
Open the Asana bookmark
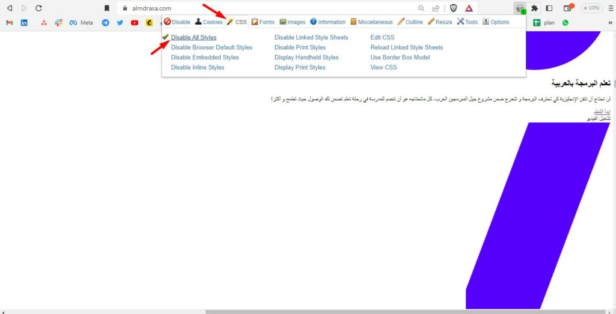tap(44, 23)
